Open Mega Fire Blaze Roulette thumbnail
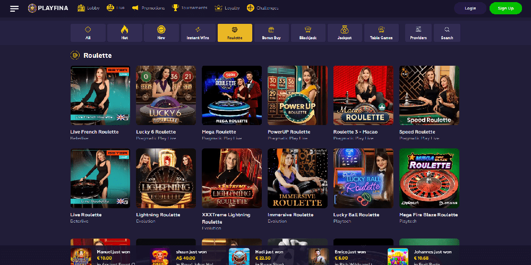This screenshot has width=531, height=265. coord(429,178)
